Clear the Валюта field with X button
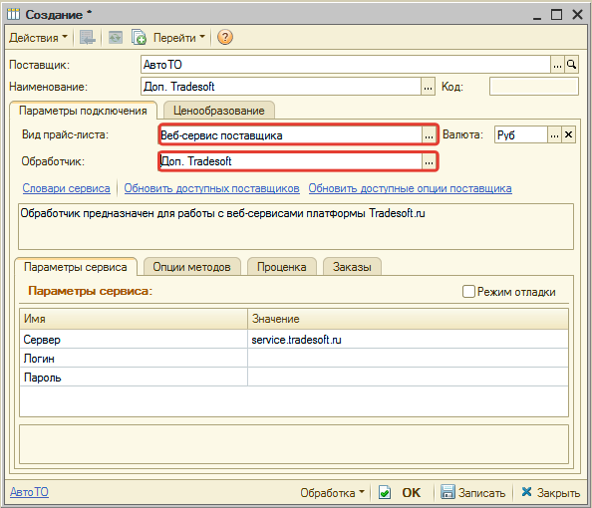 569,134
